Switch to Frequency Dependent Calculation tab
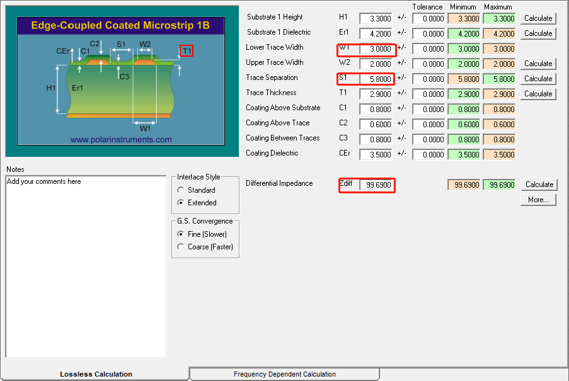The image size is (569, 381). pyautogui.click(x=284, y=374)
